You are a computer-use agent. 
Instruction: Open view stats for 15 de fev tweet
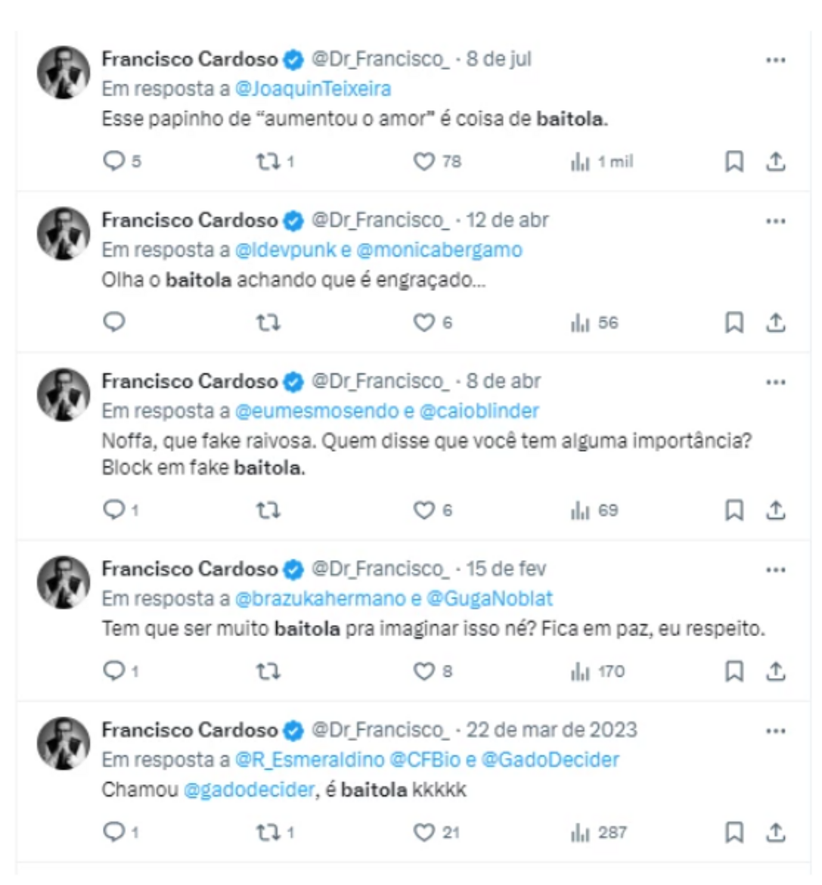[580, 671]
